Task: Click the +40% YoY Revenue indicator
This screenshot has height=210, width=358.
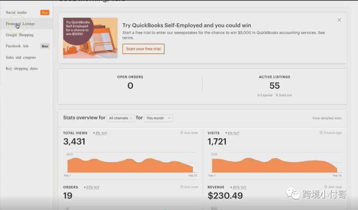Action: click(x=238, y=187)
